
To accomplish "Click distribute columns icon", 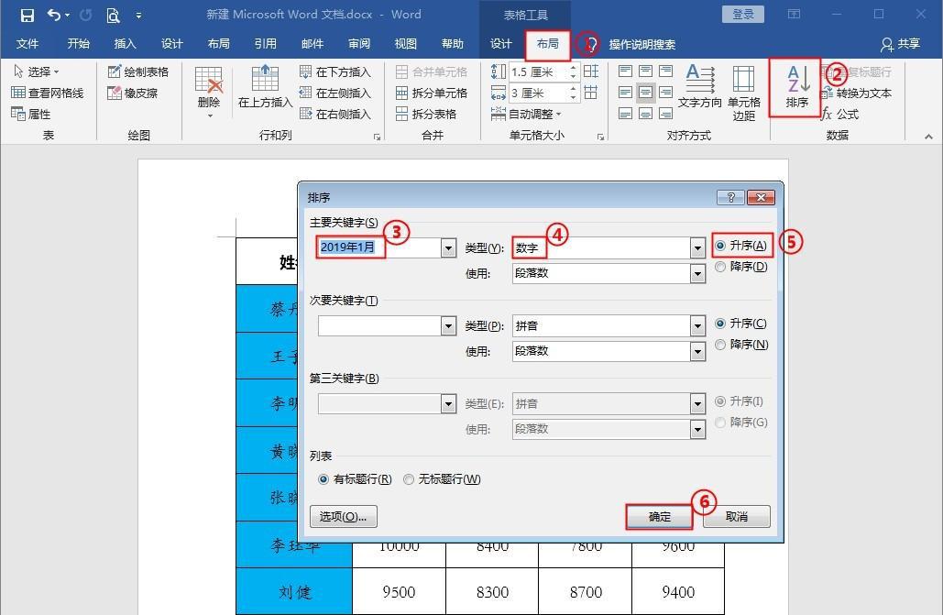I will point(590,93).
